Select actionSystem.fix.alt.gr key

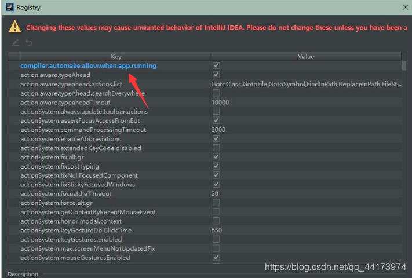[52, 157]
